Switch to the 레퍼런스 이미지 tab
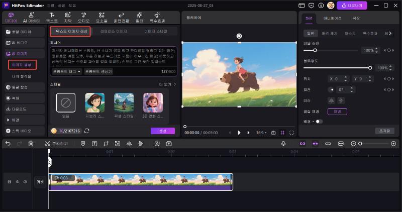 [114, 31]
